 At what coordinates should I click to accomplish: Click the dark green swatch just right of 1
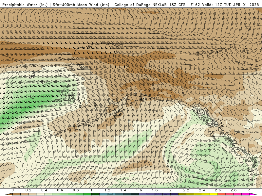pos(95,194)
